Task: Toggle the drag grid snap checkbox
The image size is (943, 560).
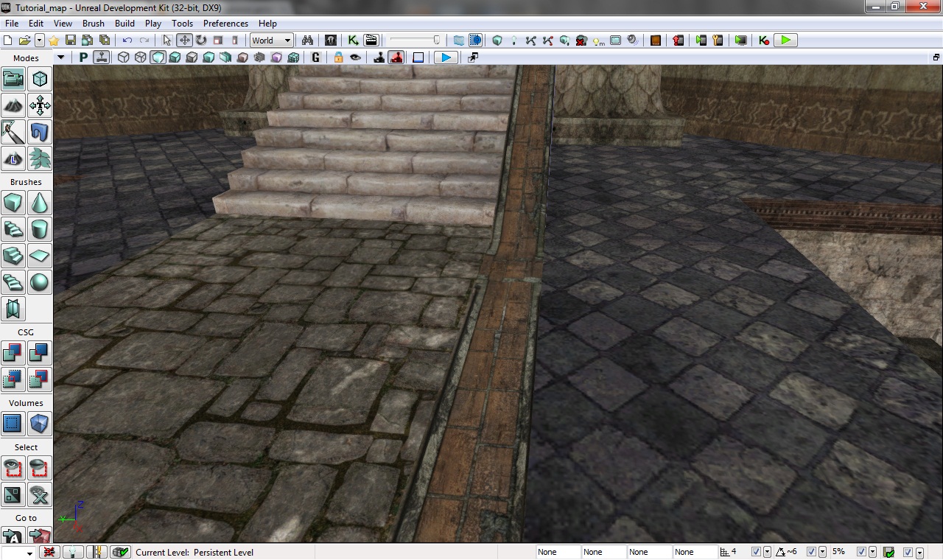Action: click(x=757, y=552)
